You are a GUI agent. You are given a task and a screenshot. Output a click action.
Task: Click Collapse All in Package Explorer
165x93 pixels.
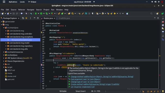click(23, 18)
